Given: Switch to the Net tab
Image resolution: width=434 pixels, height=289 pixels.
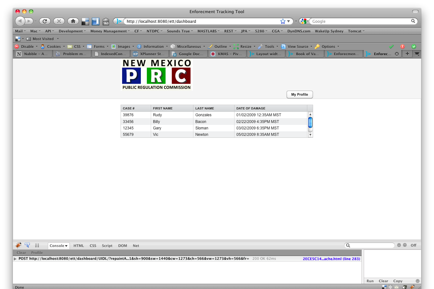Looking at the screenshot, I should [x=136, y=246].
